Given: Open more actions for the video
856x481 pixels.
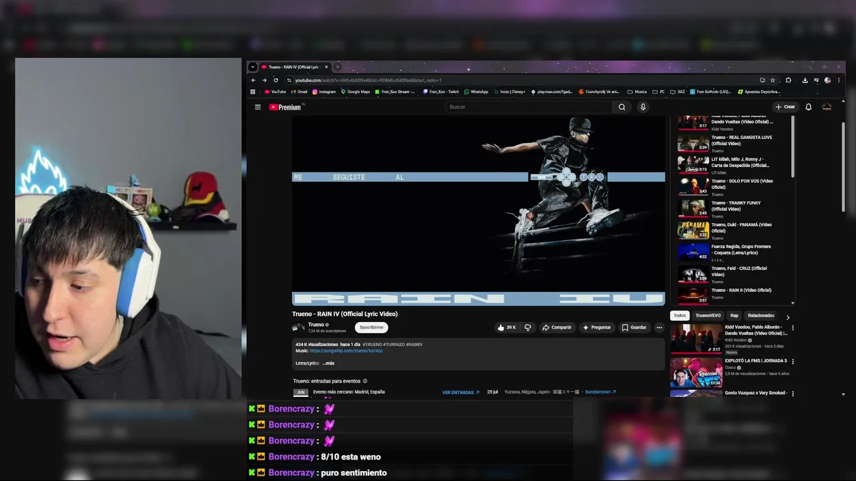Looking at the screenshot, I should 659,327.
